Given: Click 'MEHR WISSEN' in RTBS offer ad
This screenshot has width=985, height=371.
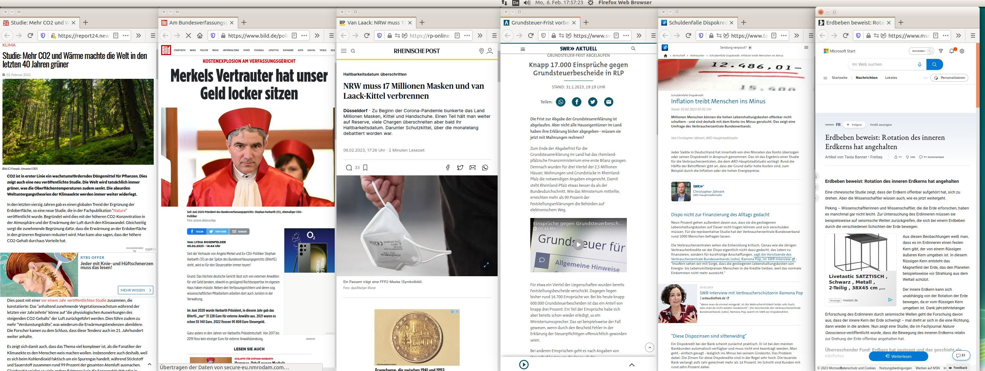Looking at the screenshot, I should (x=136, y=290).
